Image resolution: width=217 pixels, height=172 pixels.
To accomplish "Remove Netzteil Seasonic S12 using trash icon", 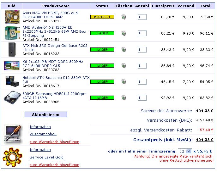I will point(124,81).
